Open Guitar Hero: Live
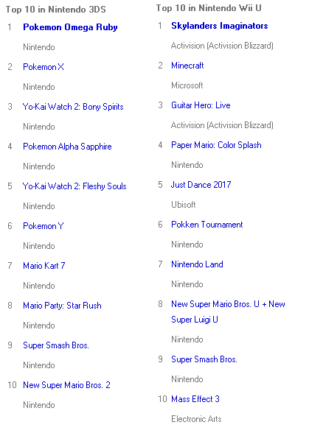The height and width of the screenshot is (433, 309). pyautogui.click(x=201, y=105)
